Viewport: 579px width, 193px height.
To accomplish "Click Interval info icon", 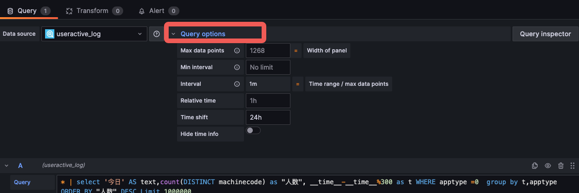I will pyautogui.click(x=237, y=84).
